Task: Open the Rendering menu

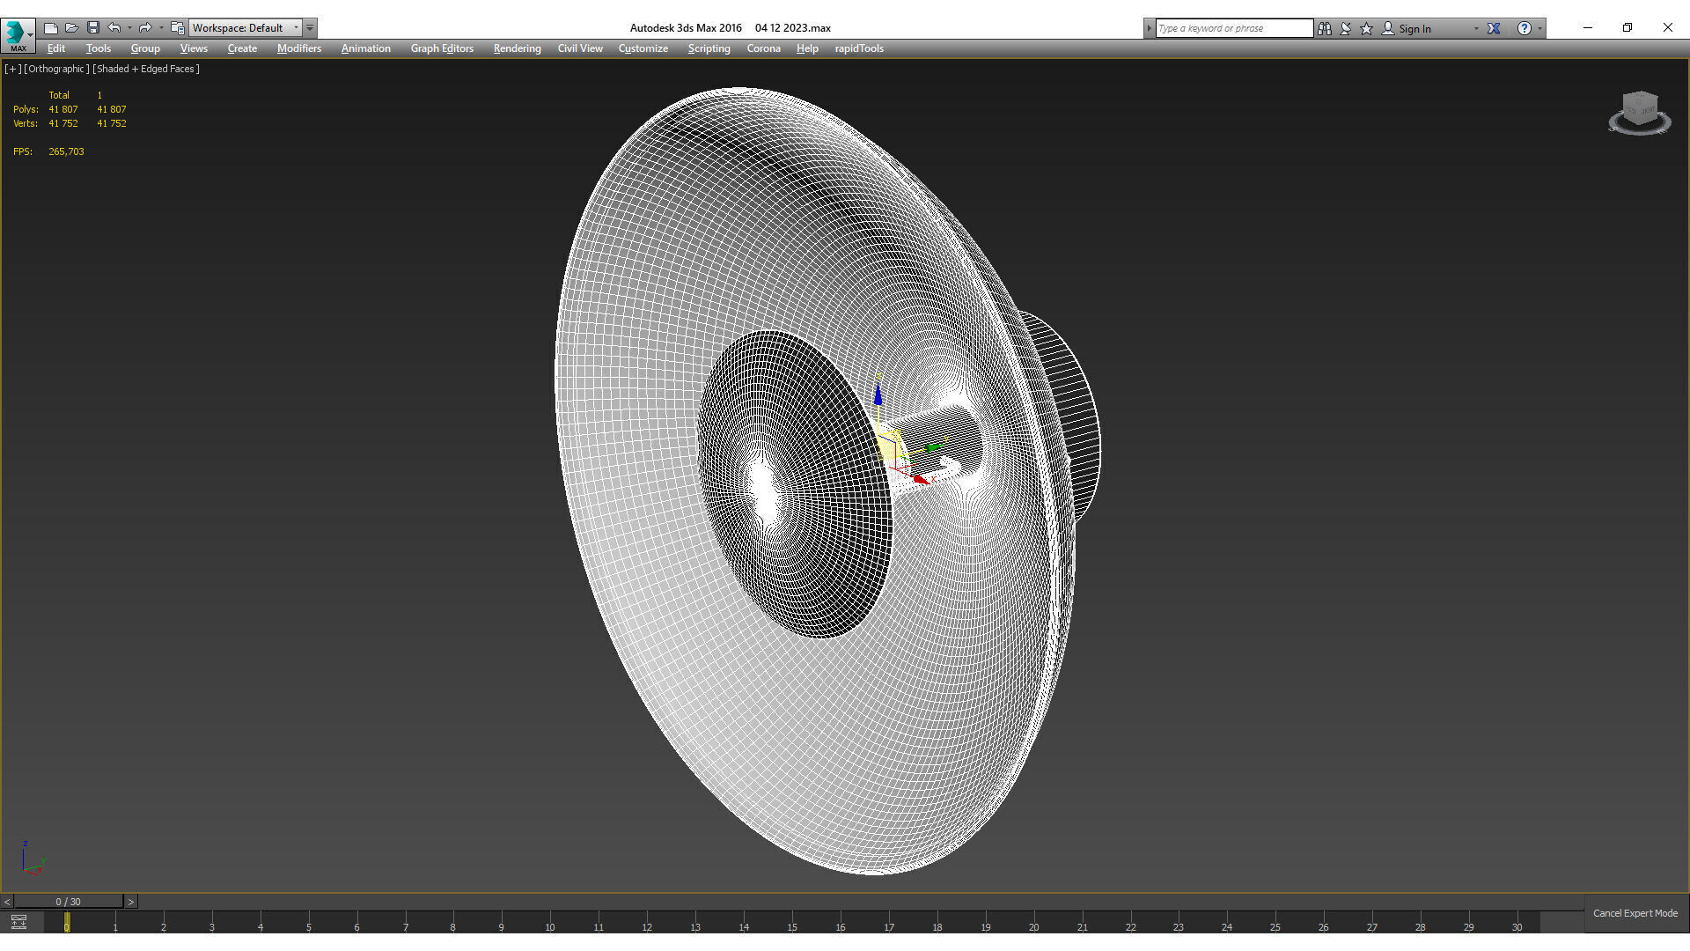Action: 517,48
